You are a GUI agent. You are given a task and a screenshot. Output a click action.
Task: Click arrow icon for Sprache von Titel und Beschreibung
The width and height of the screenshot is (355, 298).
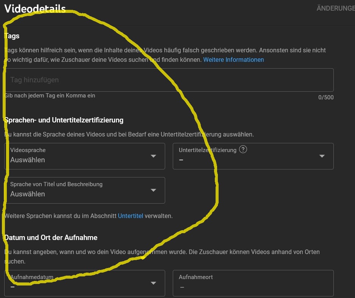(153, 190)
